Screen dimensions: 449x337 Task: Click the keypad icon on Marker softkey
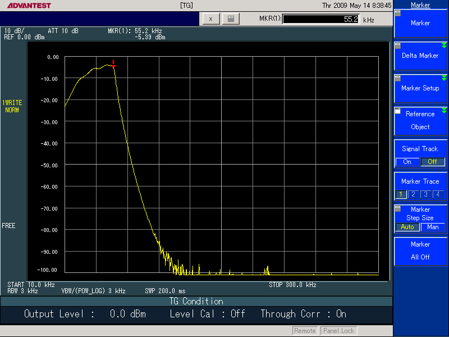pyautogui.click(x=398, y=13)
